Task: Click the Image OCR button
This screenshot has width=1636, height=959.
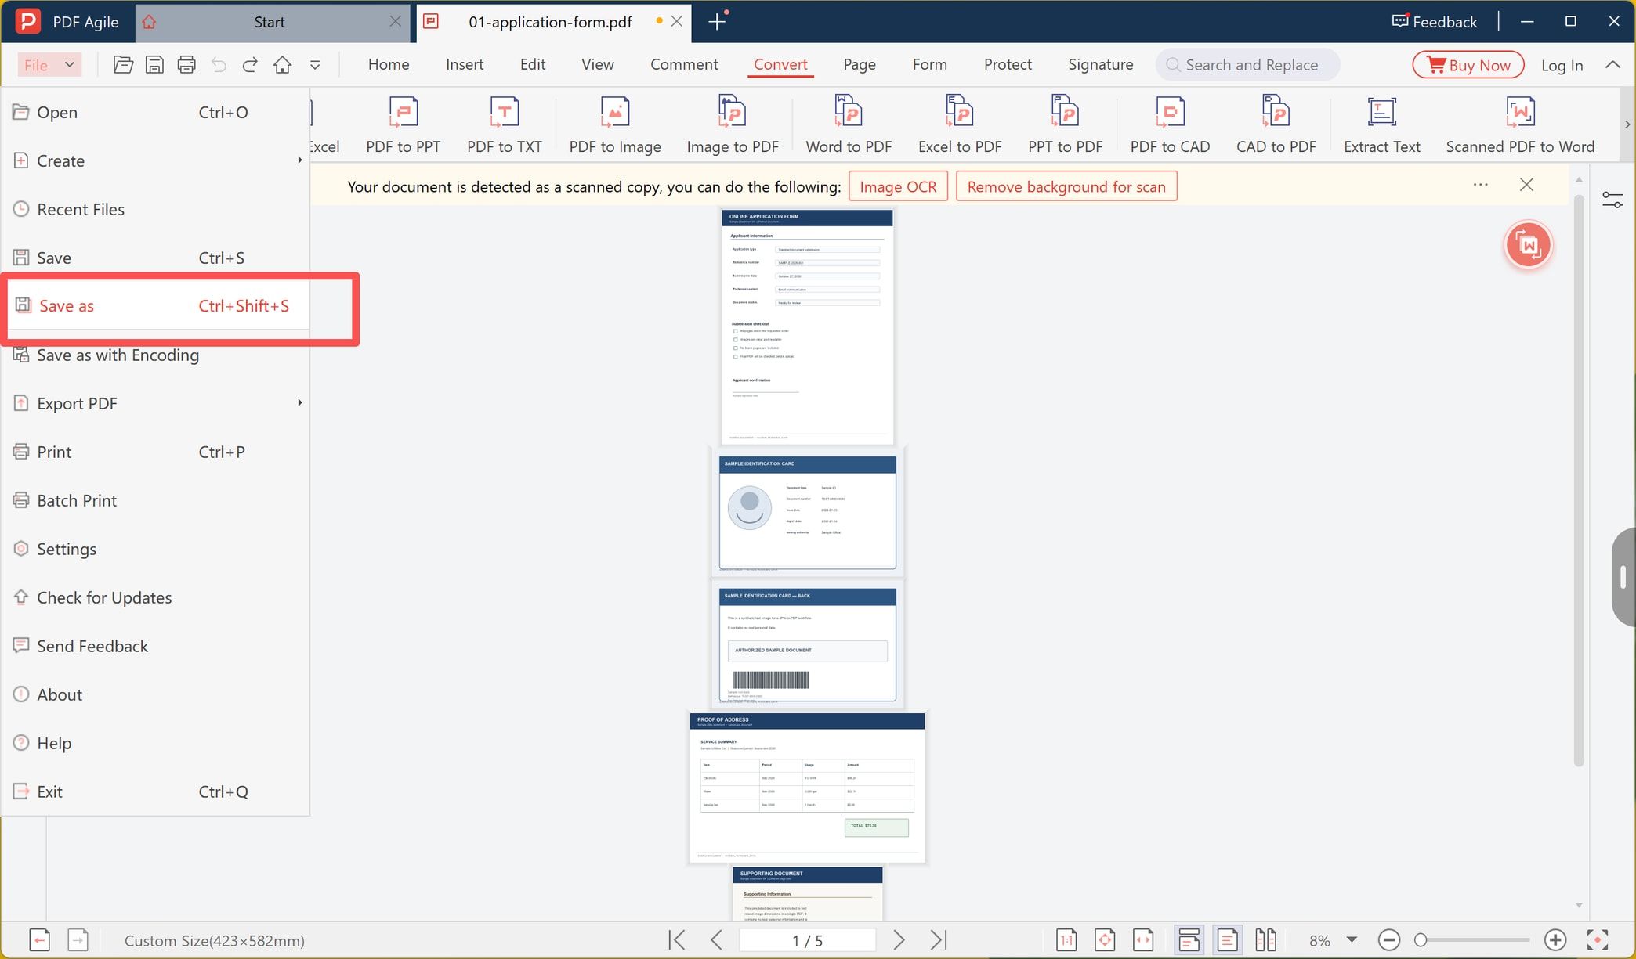Action: 898,186
